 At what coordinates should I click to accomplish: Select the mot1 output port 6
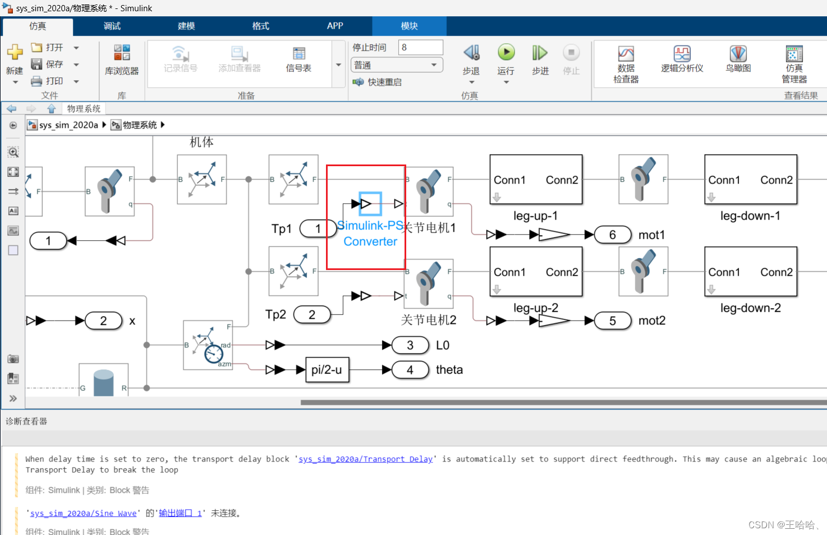click(x=613, y=235)
